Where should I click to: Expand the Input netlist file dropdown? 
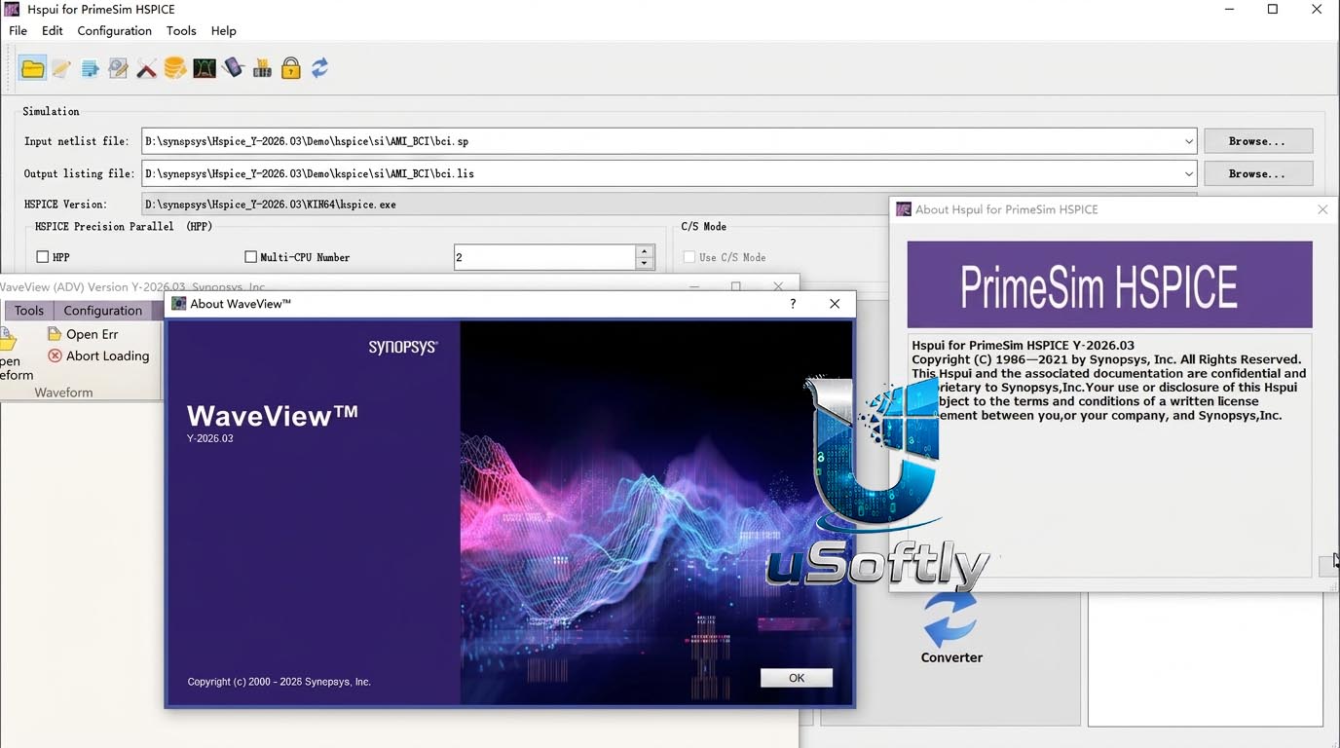[x=1188, y=141]
